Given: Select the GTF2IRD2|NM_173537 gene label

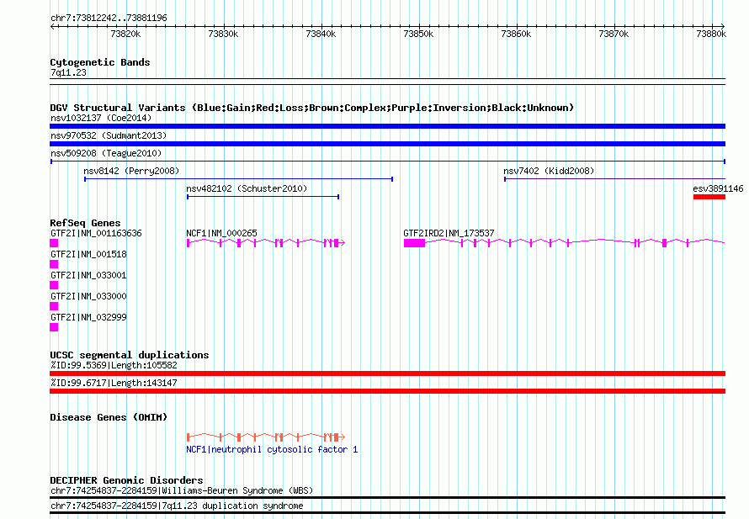Looking at the screenshot, I should (449, 234).
